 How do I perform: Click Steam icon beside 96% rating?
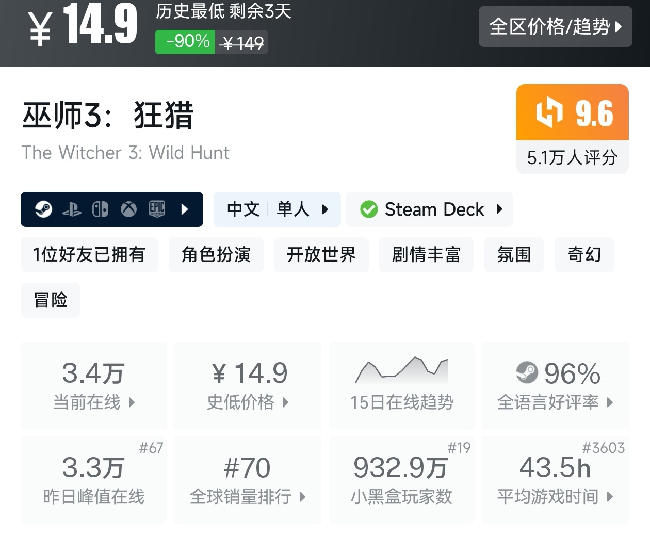527,372
